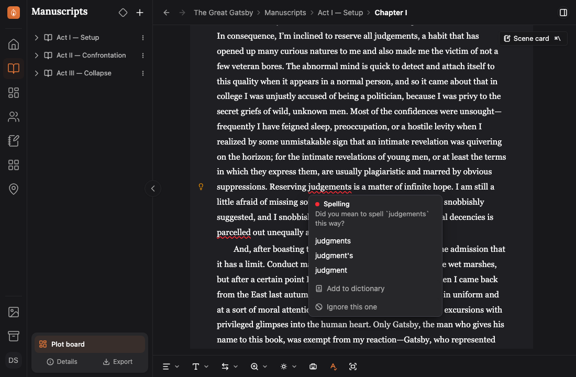Open the DS user avatar
This screenshot has width=576, height=377.
click(x=13, y=360)
